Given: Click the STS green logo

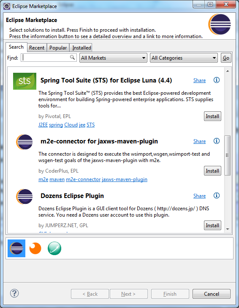Looking at the screenshot, I should (x=25, y=81).
